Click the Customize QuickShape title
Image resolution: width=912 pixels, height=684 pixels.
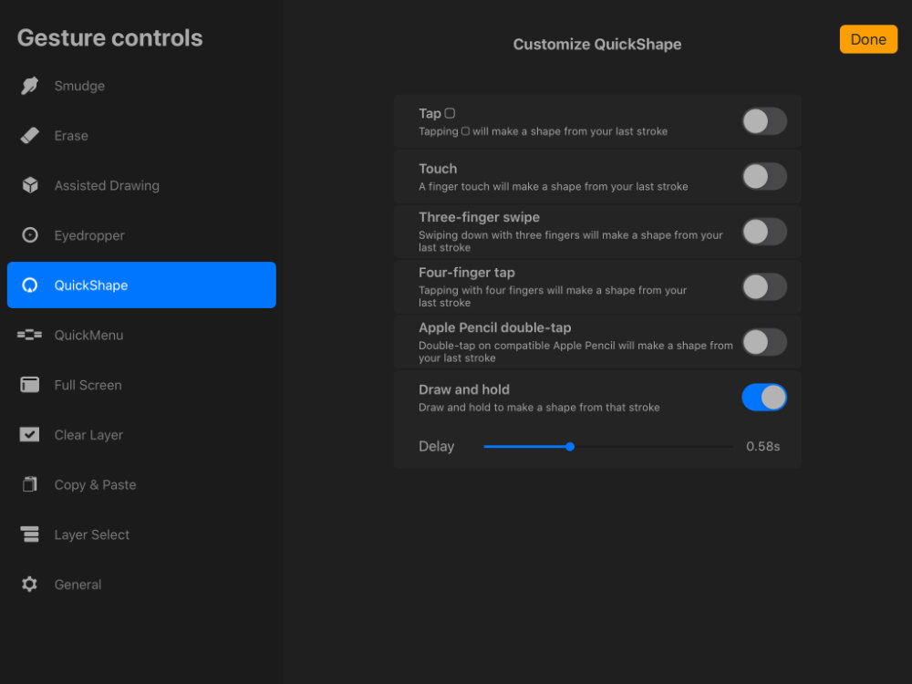click(x=596, y=44)
